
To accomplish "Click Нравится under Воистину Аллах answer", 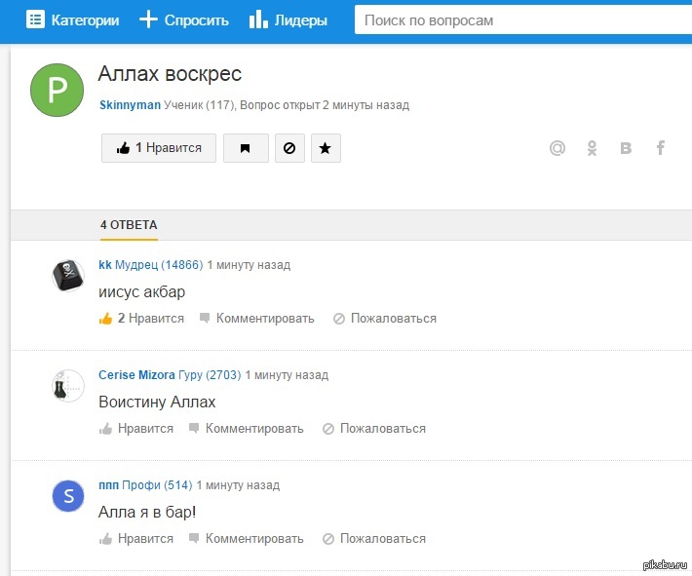I will coord(145,429).
